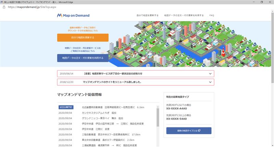274x147 pixels.
Task: Click the Edge favicon in title bar
Action: point(2,2)
